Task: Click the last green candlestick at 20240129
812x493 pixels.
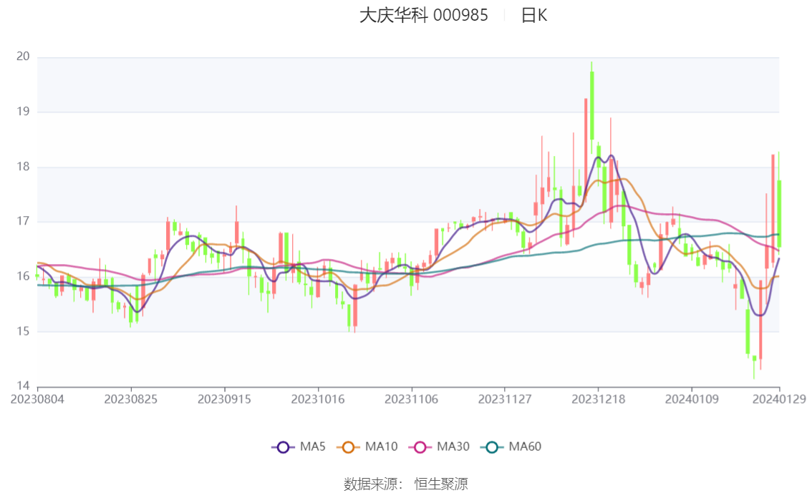Action: coord(779,213)
